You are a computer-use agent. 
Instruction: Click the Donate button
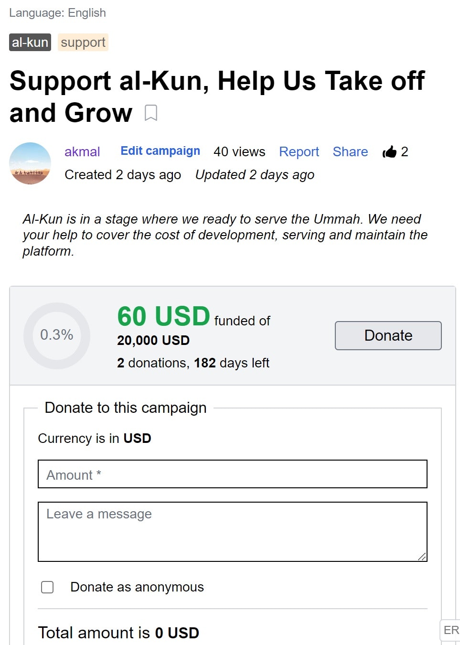point(388,335)
